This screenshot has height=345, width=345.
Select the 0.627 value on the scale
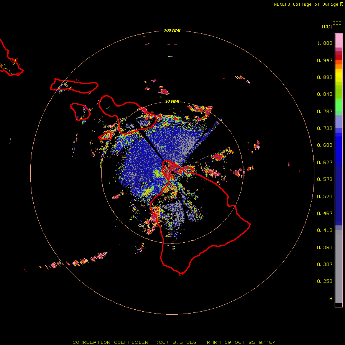tap(325, 163)
